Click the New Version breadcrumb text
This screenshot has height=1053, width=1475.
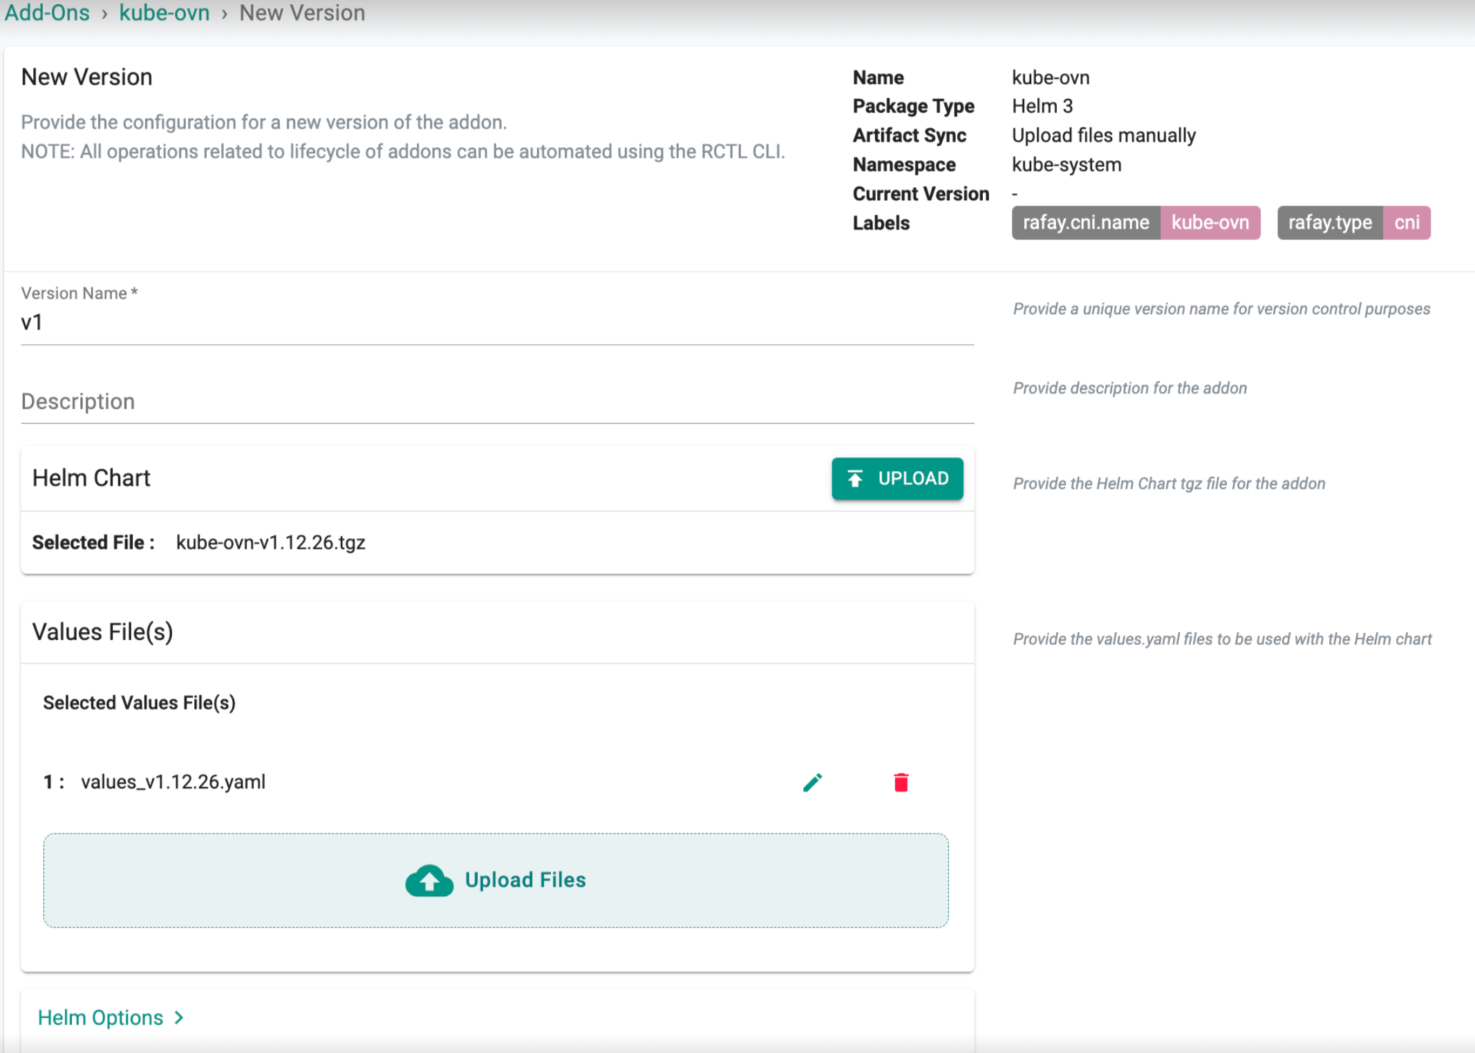[302, 12]
